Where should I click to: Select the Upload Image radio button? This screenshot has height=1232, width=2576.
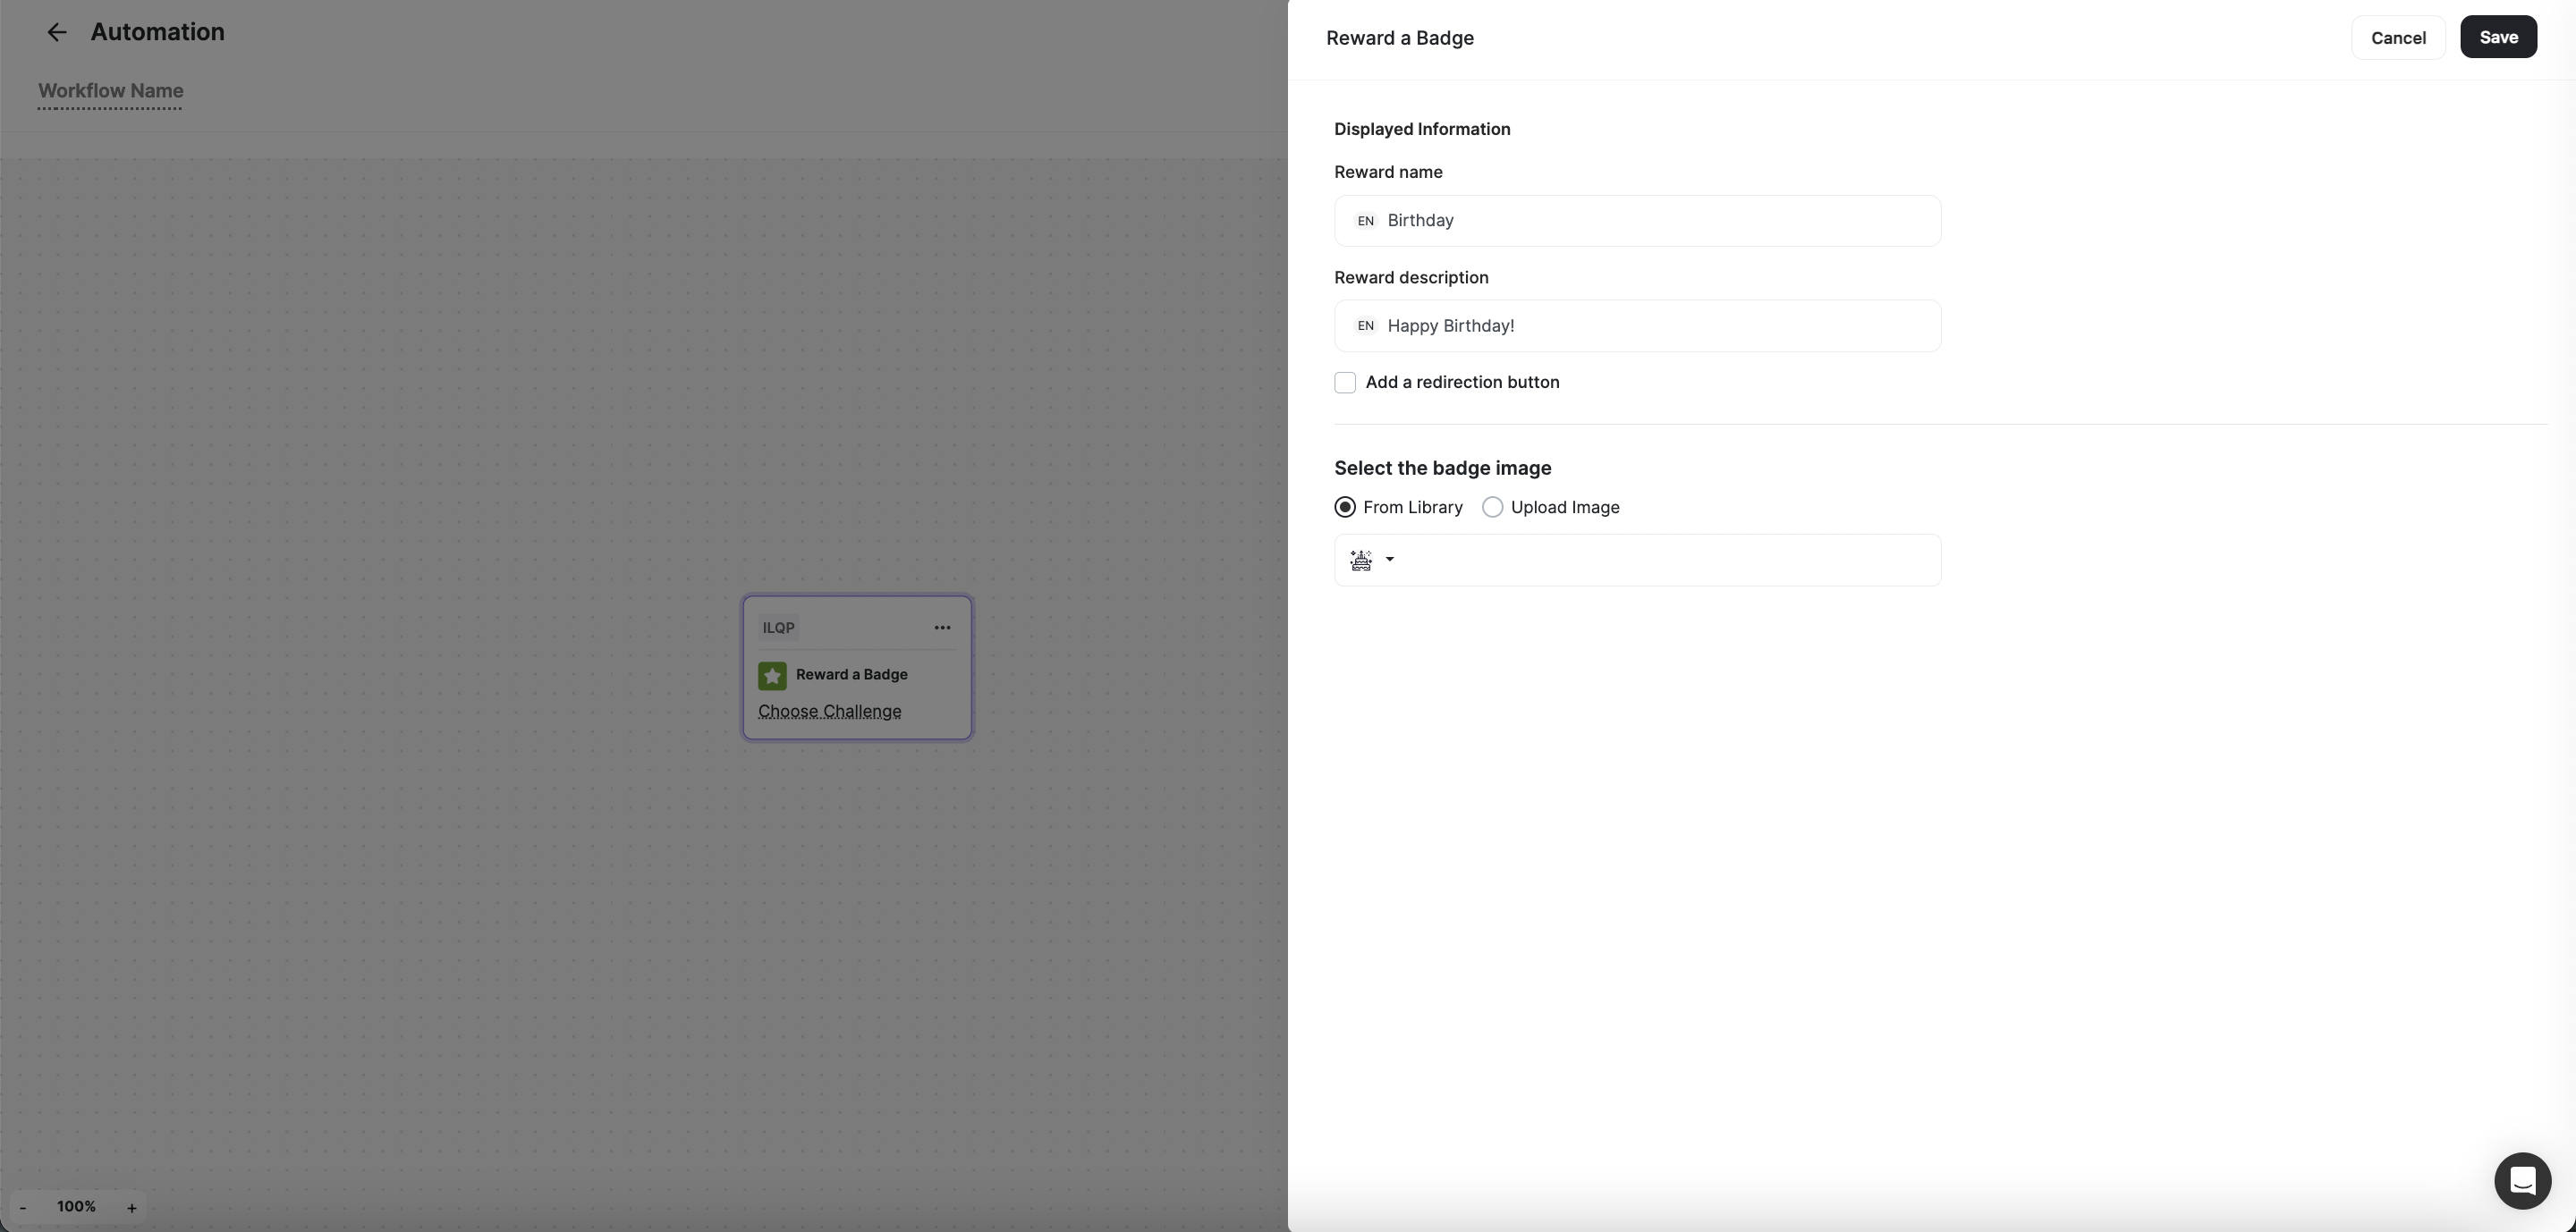tap(1493, 507)
